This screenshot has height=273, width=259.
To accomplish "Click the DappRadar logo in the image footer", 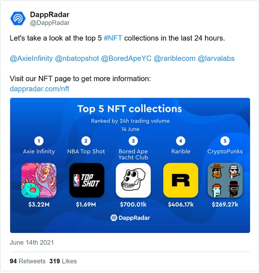I will click(130, 218).
